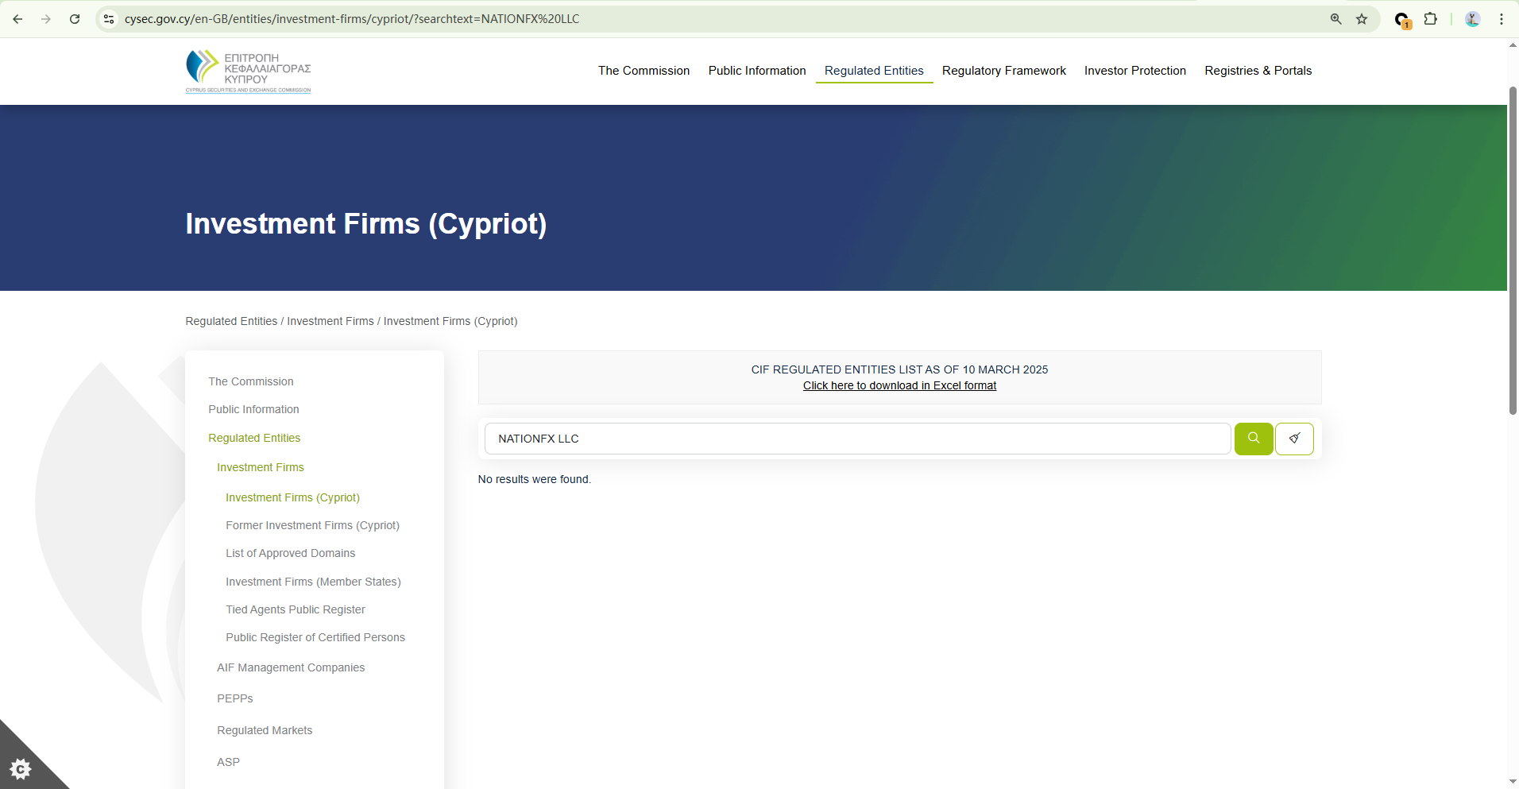Select Tied Agents Public Register

pyautogui.click(x=295, y=609)
